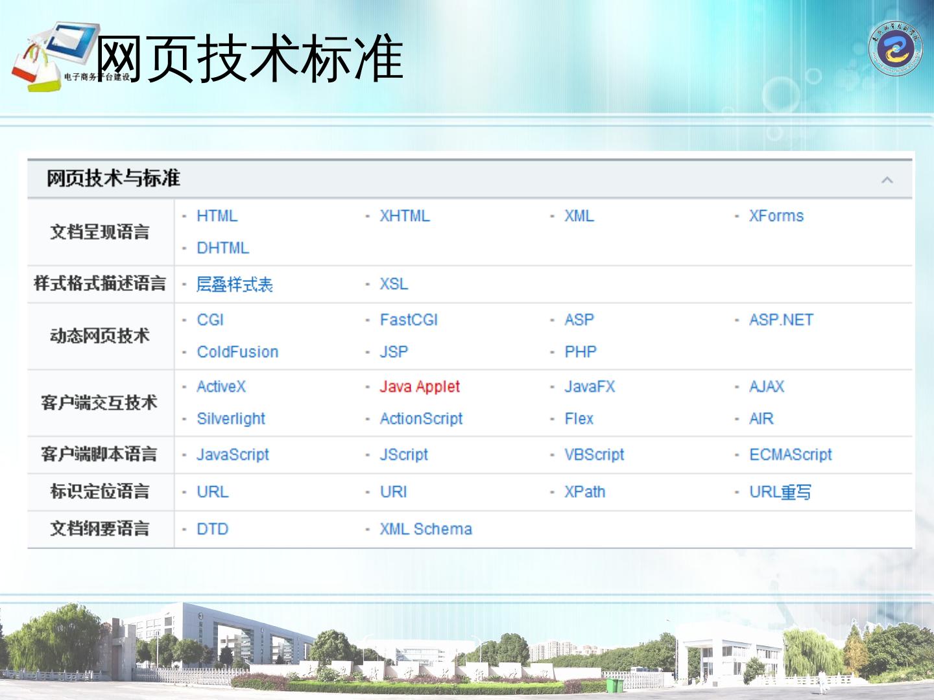This screenshot has width=934, height=700.
Task: Click the AJAX link
Action: (x=767, y=387)
